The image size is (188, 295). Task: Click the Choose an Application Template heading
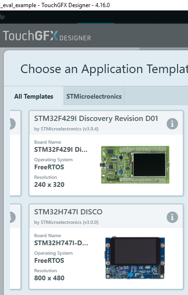click(x=104, y=69)
